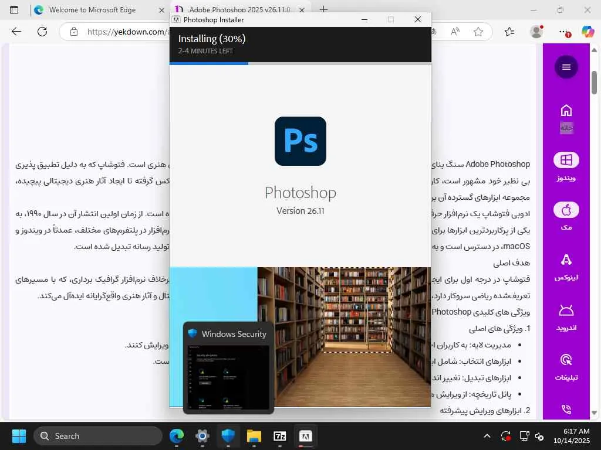
Task: Open the Linux category icon in sidebar
Action: 566,260
